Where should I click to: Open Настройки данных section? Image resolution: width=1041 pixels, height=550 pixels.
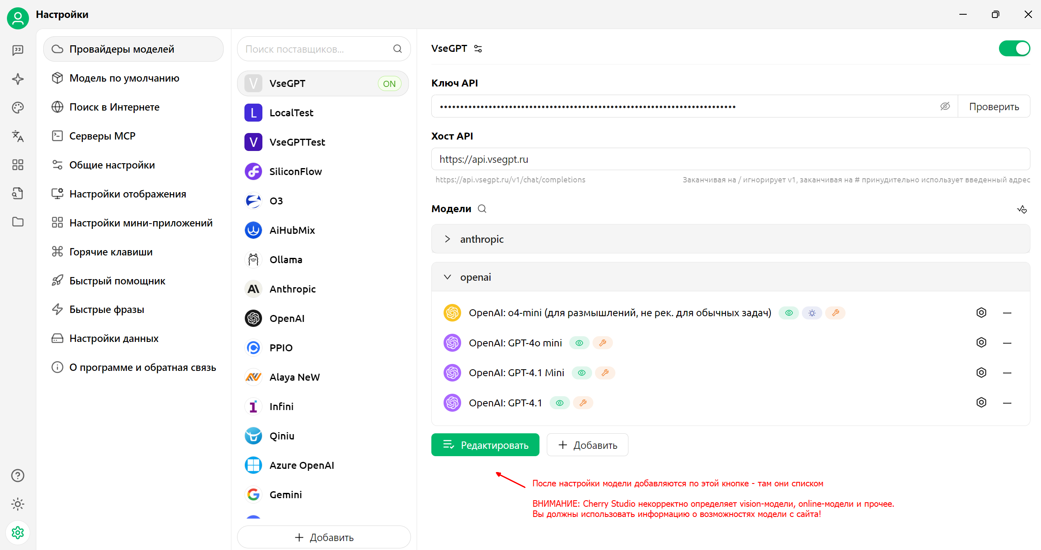pyautogui.click(x=133, y=338)
